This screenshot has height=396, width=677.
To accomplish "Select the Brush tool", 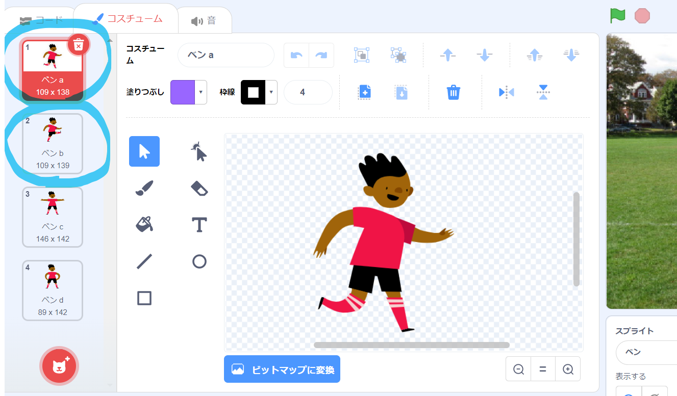I will [x=144, y=188].
